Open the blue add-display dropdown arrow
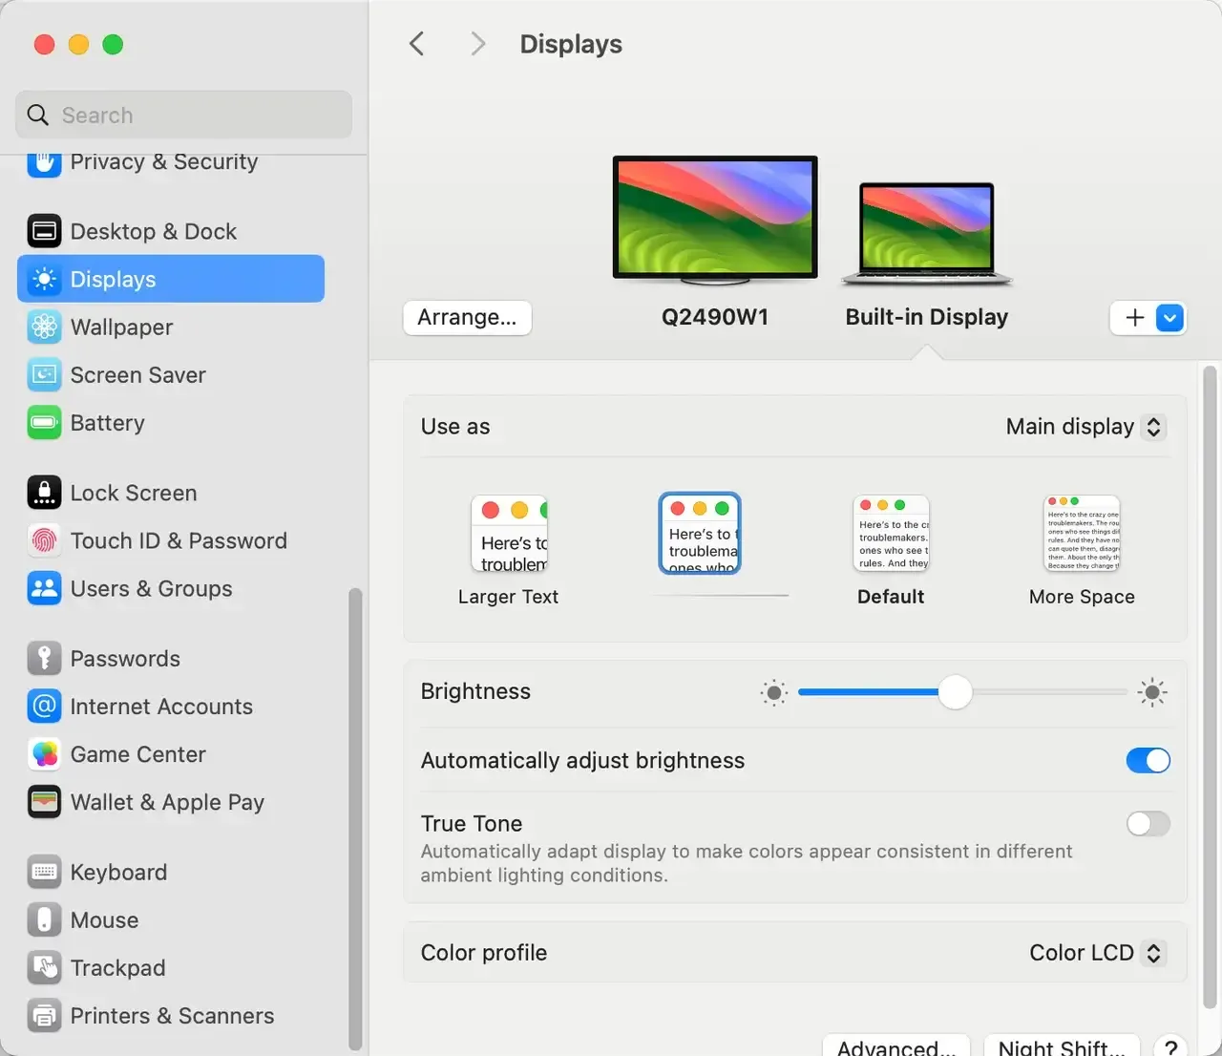 coord(1169,318)
